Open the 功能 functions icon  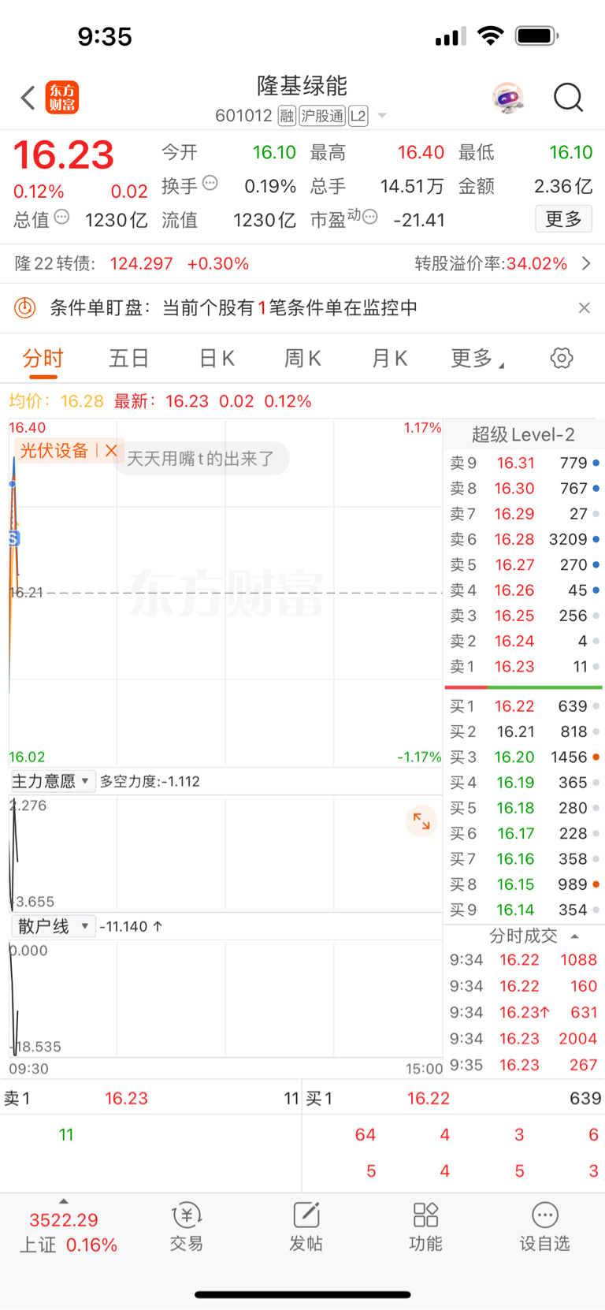click(425, 1226)
